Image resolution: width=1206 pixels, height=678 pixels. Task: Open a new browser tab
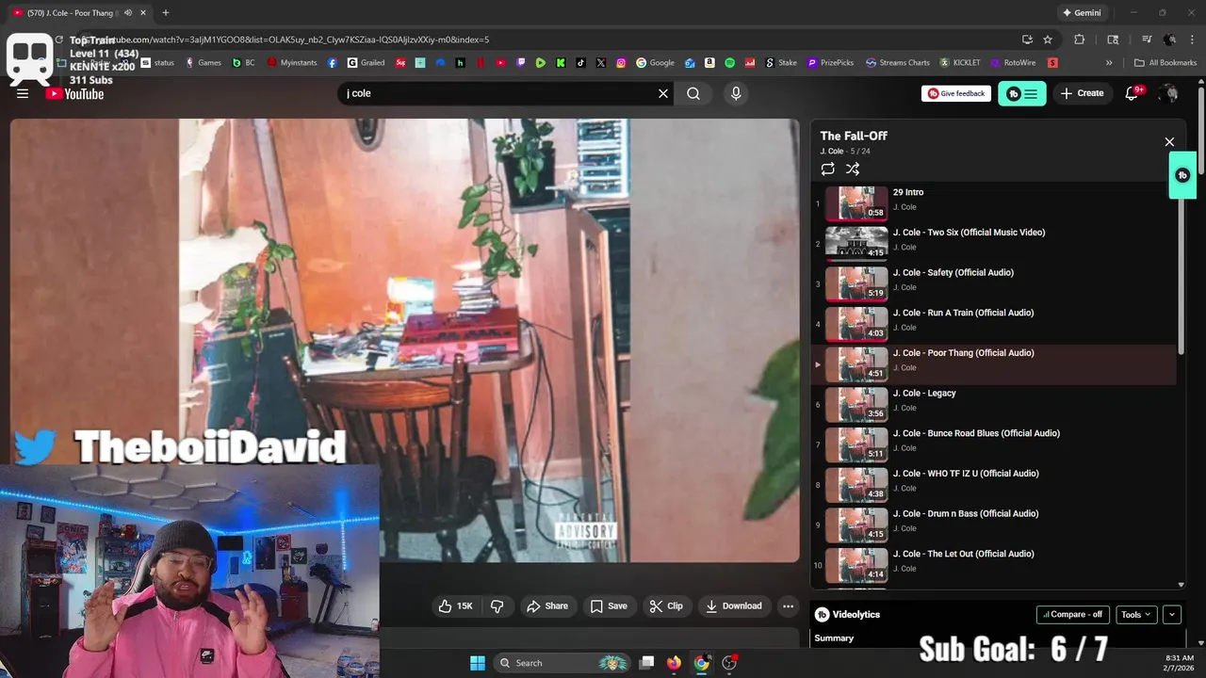point(165,13)
